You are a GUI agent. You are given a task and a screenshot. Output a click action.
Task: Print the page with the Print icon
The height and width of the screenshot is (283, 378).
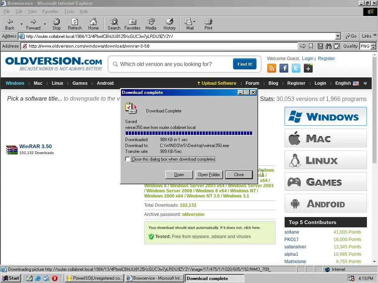click(208, 24)
